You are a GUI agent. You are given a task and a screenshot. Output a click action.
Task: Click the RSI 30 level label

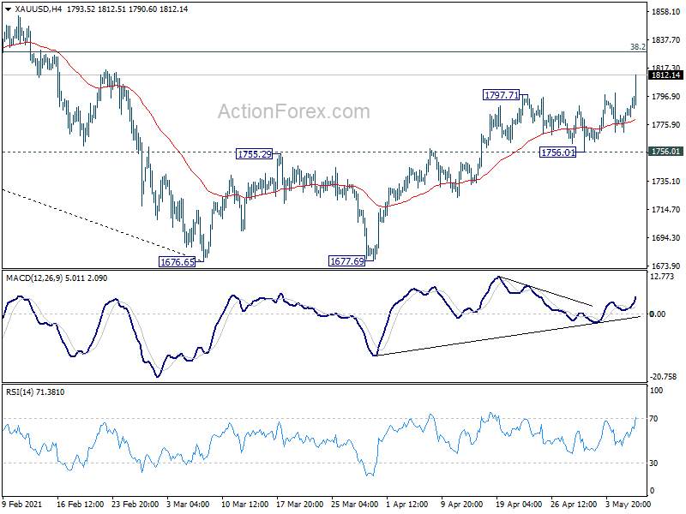(x=653, y=463)
